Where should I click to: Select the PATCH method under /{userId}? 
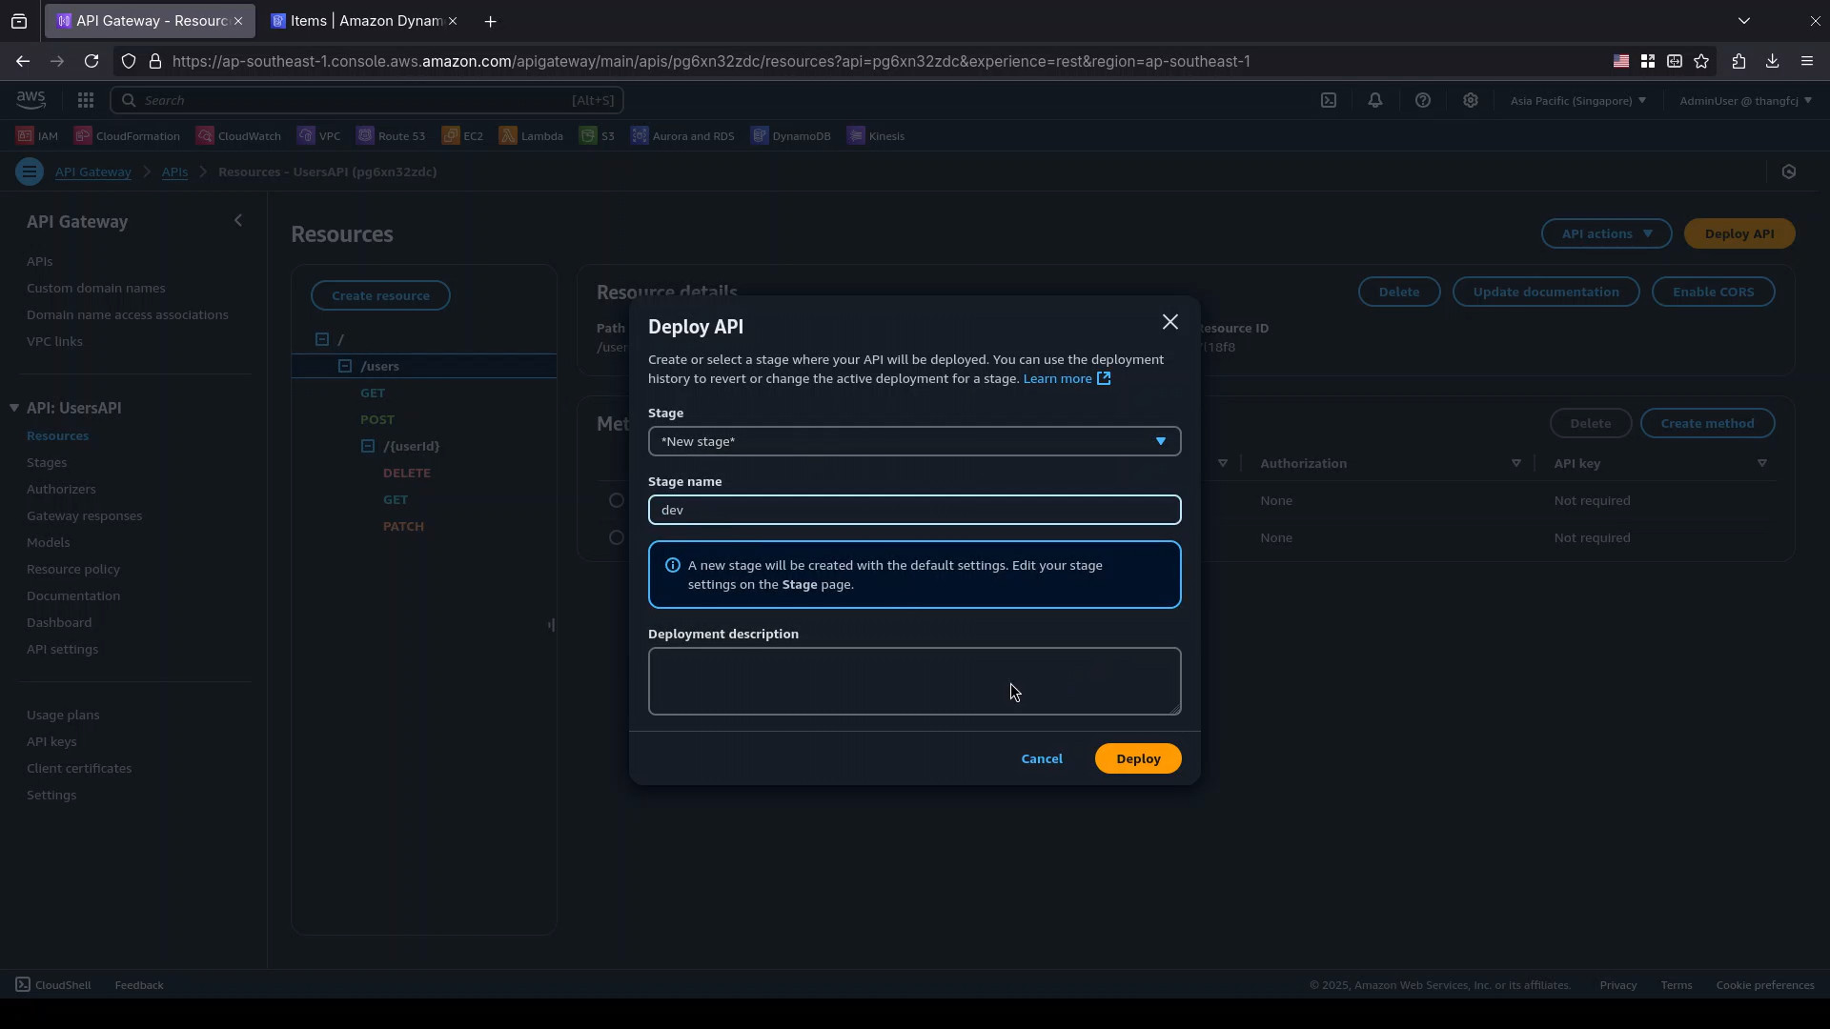pyautogui.click(x=403, y=526)
